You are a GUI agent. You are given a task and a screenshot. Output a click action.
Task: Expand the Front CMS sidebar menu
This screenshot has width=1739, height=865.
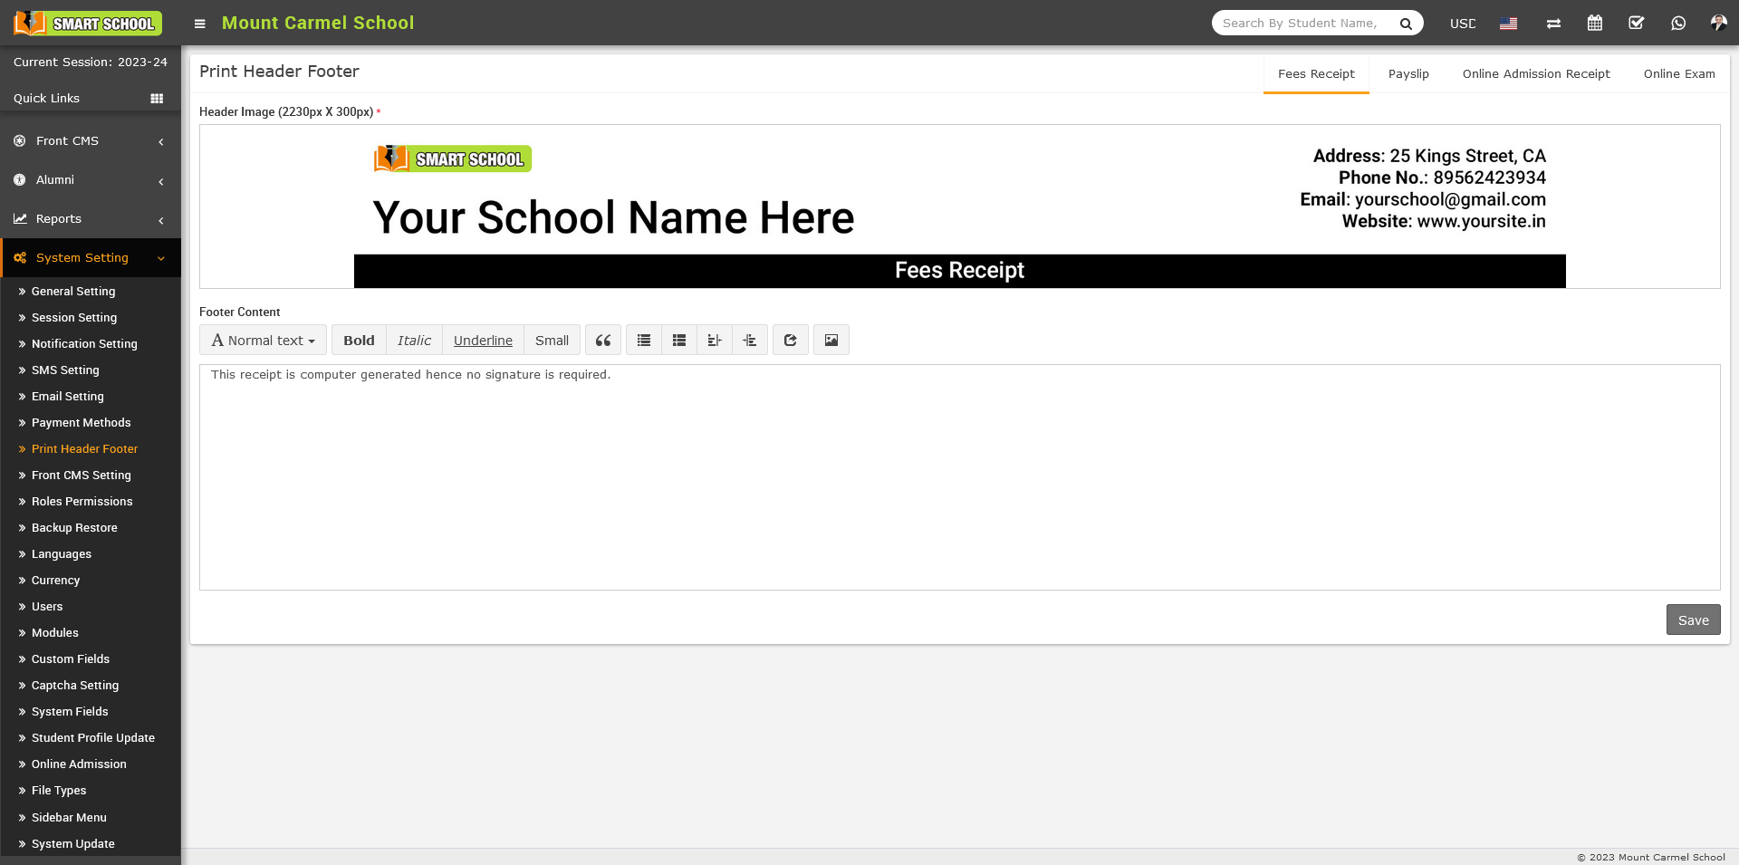(91, 141)
